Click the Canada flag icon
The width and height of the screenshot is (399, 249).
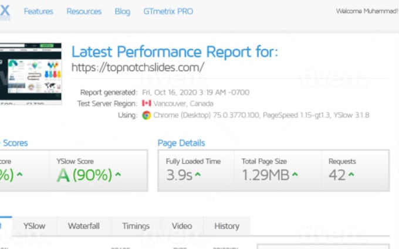tap(146, 103)
